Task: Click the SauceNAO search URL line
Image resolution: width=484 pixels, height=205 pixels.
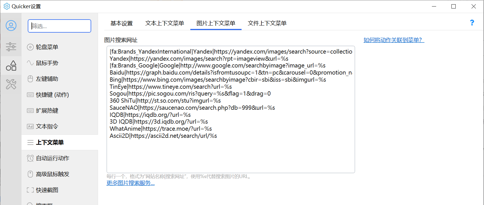Action: [x=192, y=108]
